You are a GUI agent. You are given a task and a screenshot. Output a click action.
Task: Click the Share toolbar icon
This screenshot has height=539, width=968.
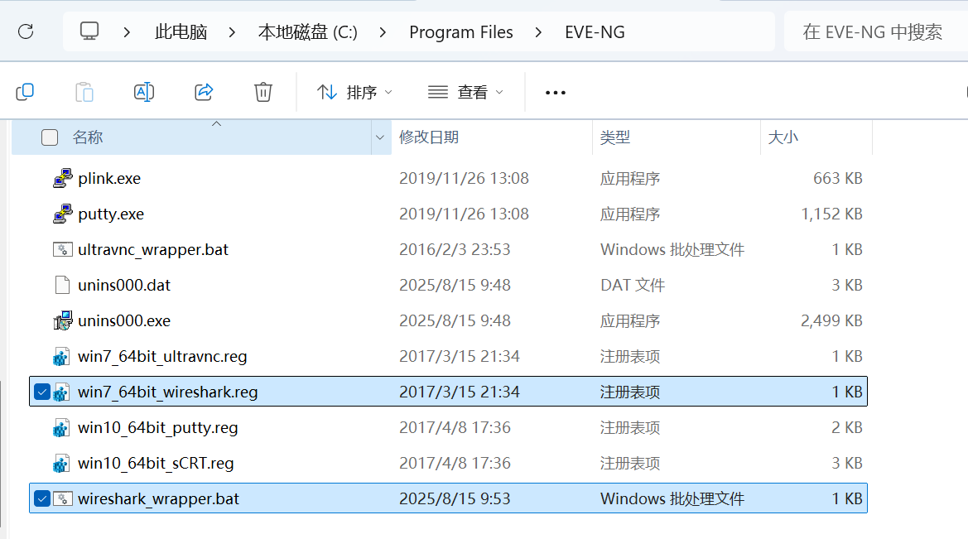coord(203,92)
